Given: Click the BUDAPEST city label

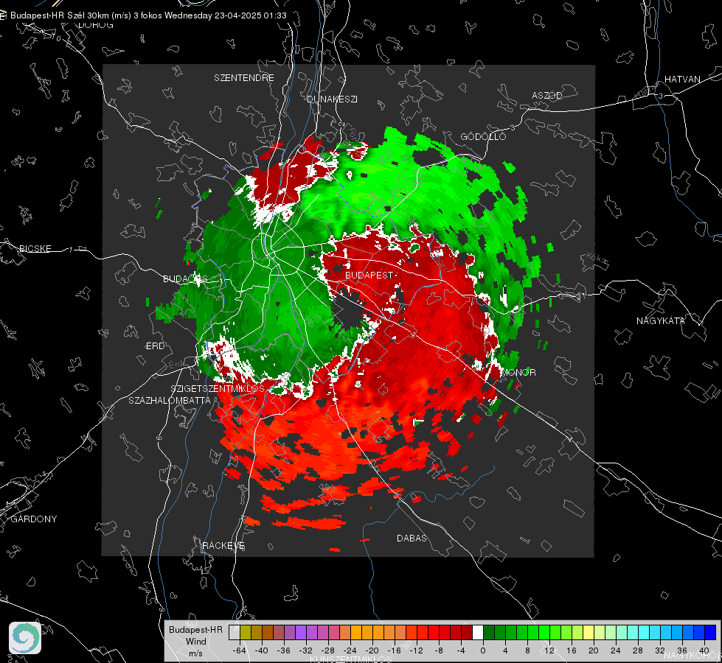Looking at the screenshot, I should pyautogui.click(x=369, y=275).
